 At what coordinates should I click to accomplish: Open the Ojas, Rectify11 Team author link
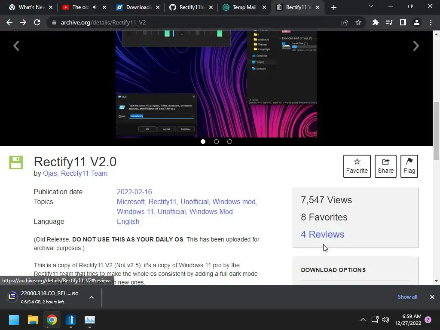tap(75, 174)
